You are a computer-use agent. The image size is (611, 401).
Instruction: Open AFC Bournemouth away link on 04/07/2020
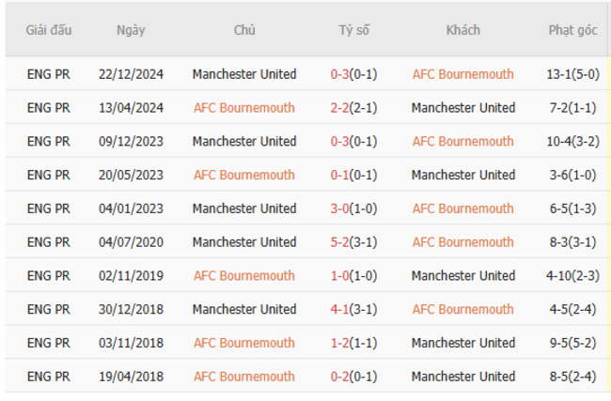[x=462, y=242]
